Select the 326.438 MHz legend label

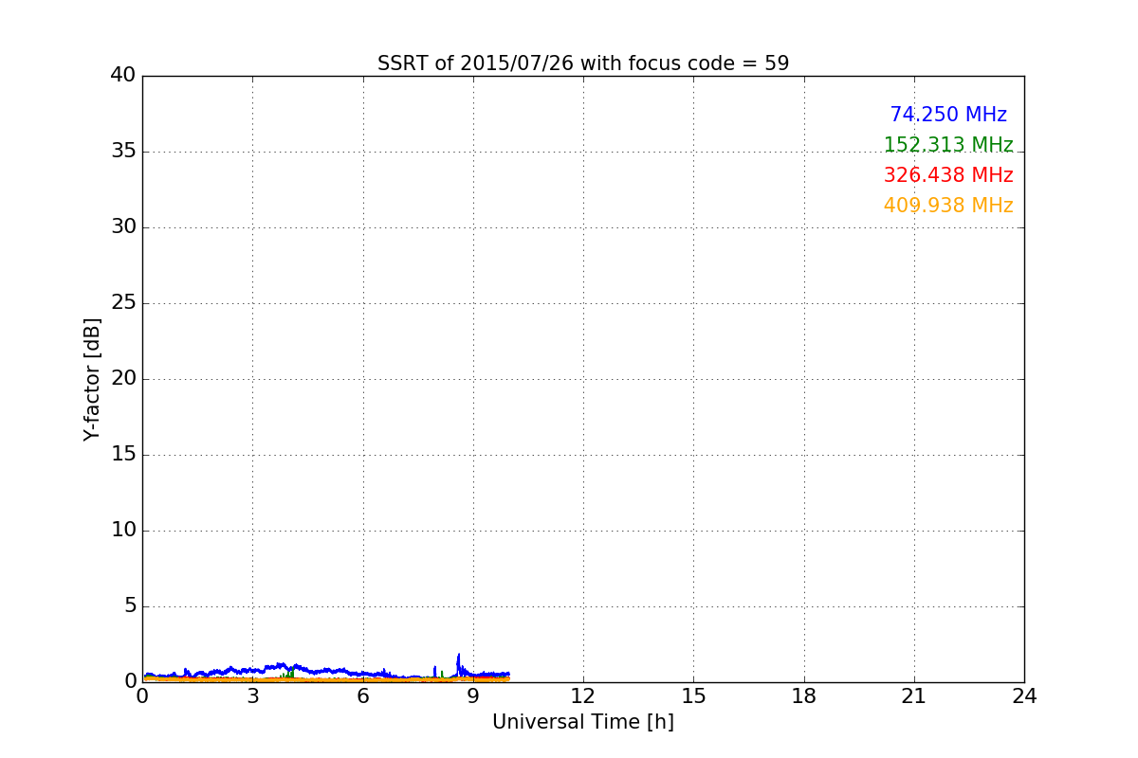948,175
